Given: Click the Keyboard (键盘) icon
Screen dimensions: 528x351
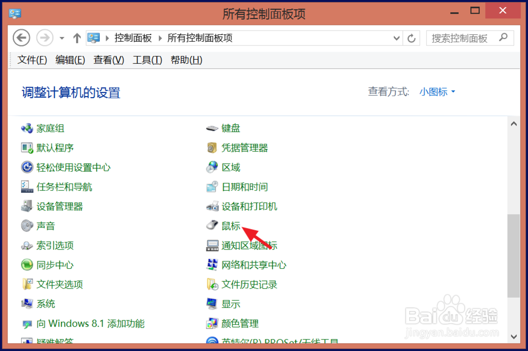Looking at the screenshot, I should 212,128.
